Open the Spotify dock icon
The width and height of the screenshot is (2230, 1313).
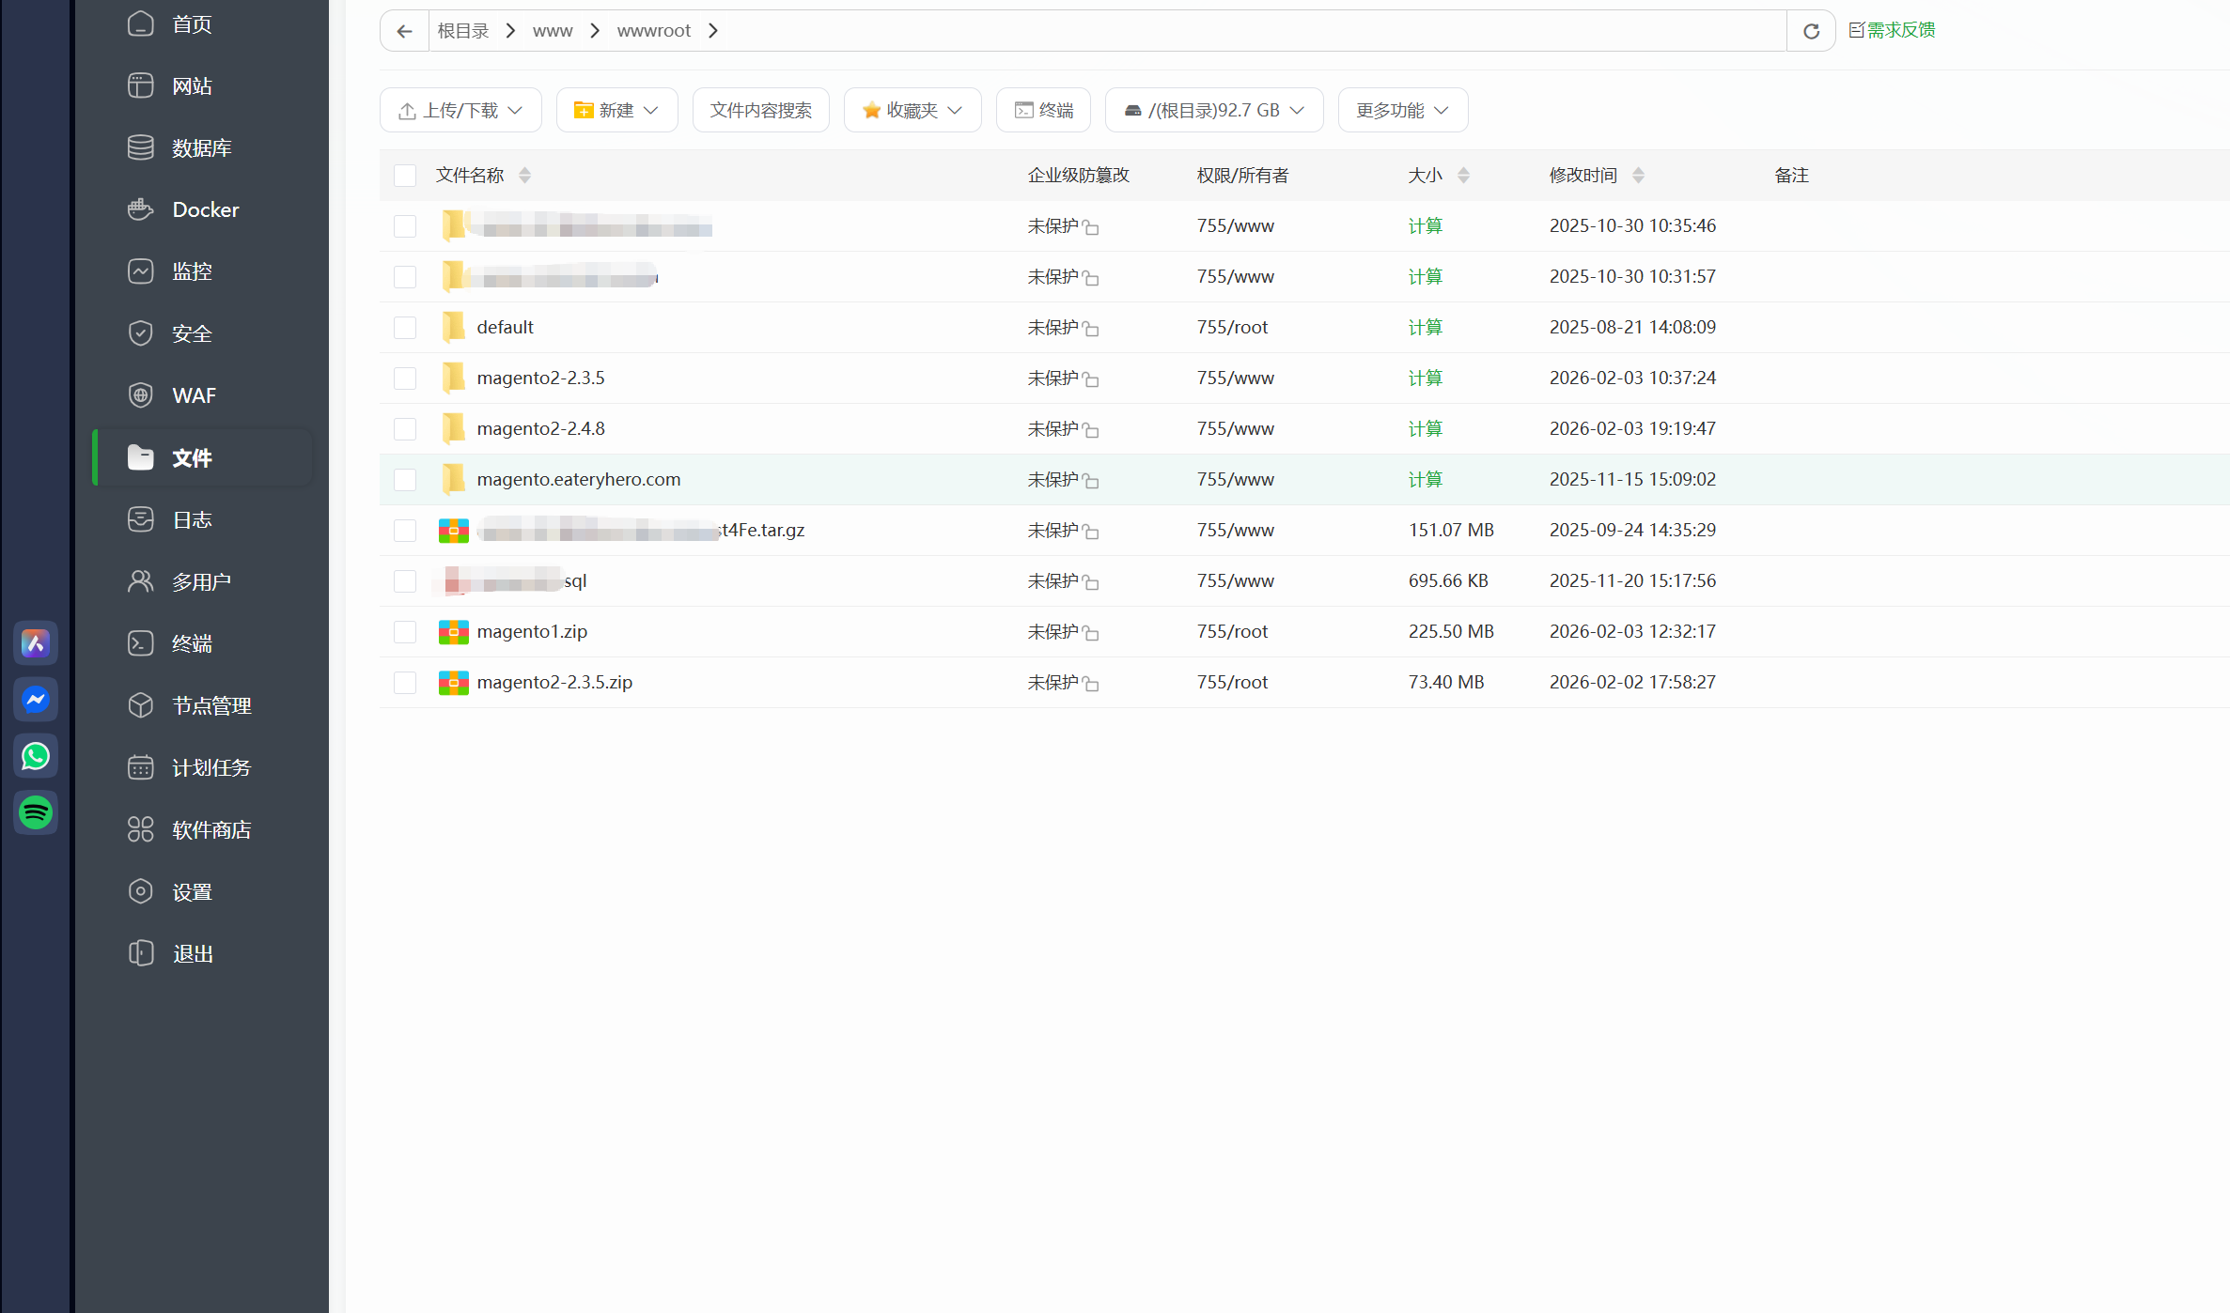tap(36, 812)
